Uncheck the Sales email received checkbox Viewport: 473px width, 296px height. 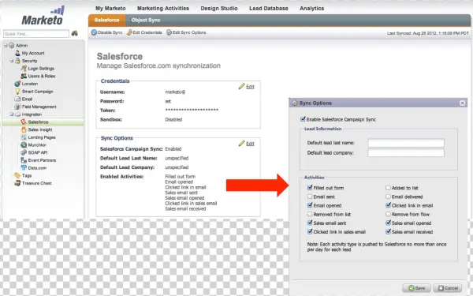(x=388, y=231)
